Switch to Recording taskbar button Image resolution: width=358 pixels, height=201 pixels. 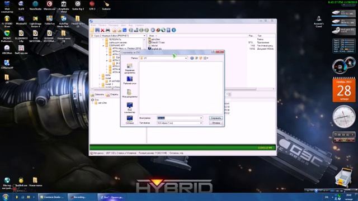(82, 197)
